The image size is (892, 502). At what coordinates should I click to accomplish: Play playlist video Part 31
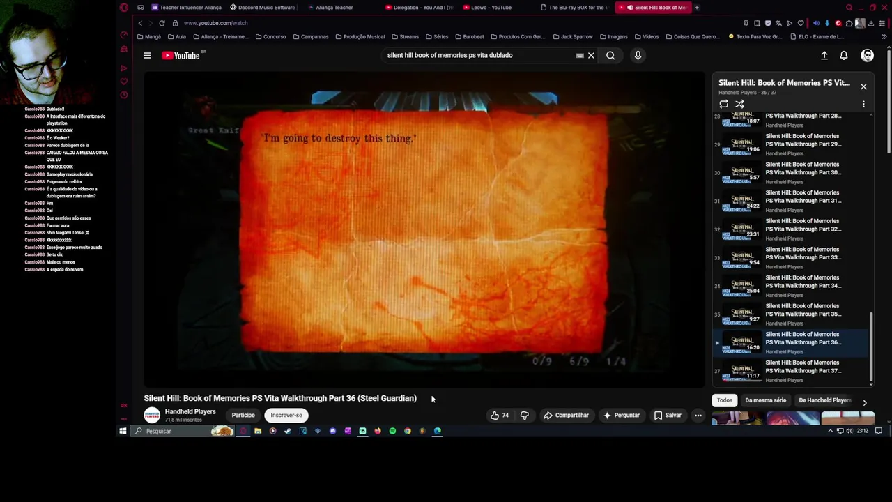click(791, 201)
